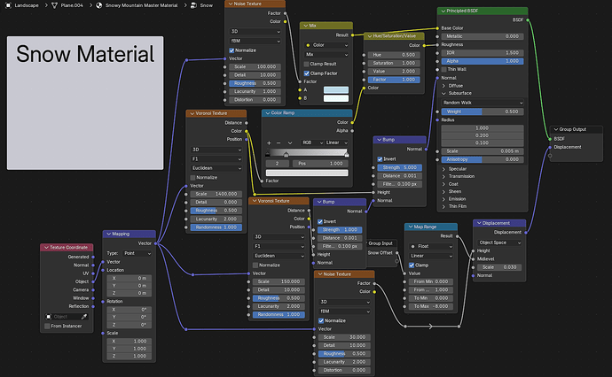Toggle Normalize on Noise Texture with Scale 100
The width and height of the screenshot is (612, 377).
tap(231, 50)
